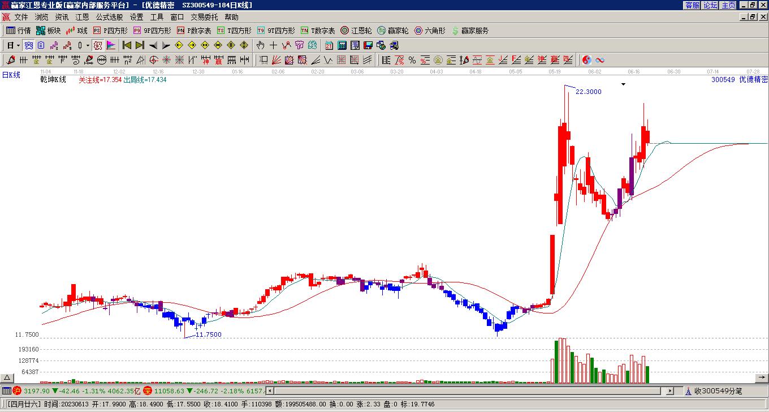769x412 pixels.
Task: Click the 客服 customer service button
Action: tap(692, 5)
